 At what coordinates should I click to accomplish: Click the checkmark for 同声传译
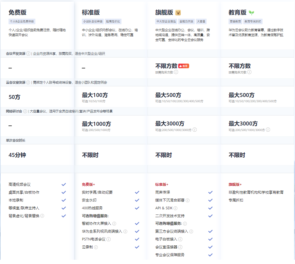tap(210, 192)
